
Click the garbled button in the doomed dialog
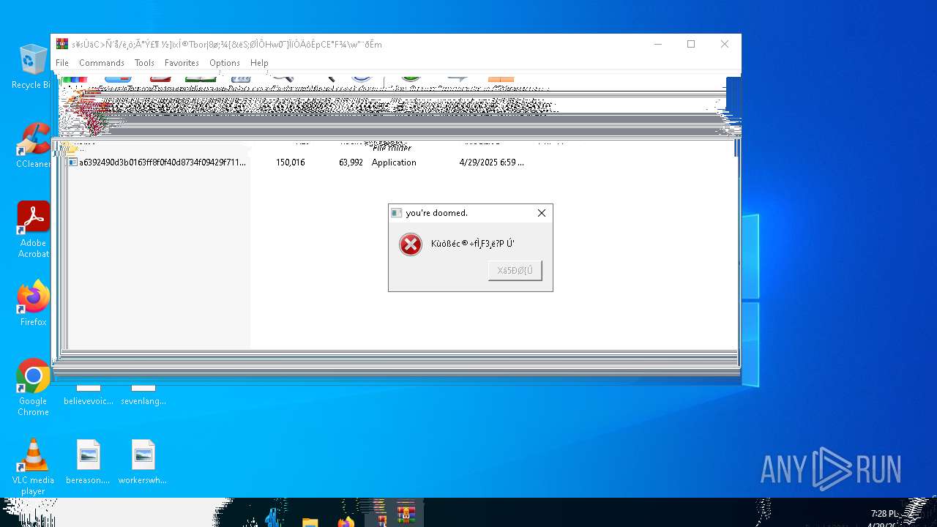tap(515, 270)
